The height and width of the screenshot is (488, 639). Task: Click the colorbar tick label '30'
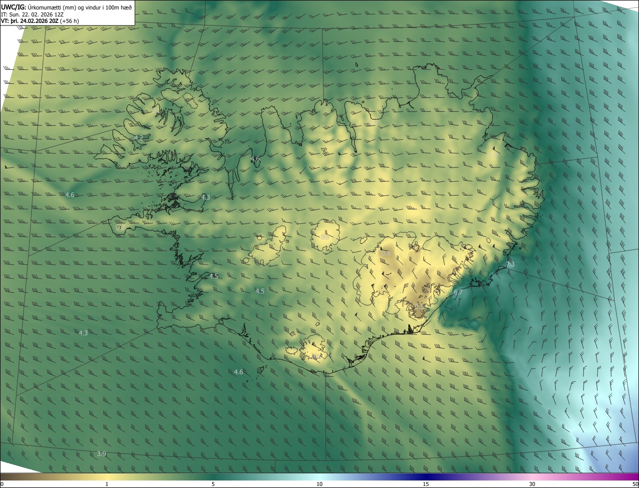tap(532, 485)
